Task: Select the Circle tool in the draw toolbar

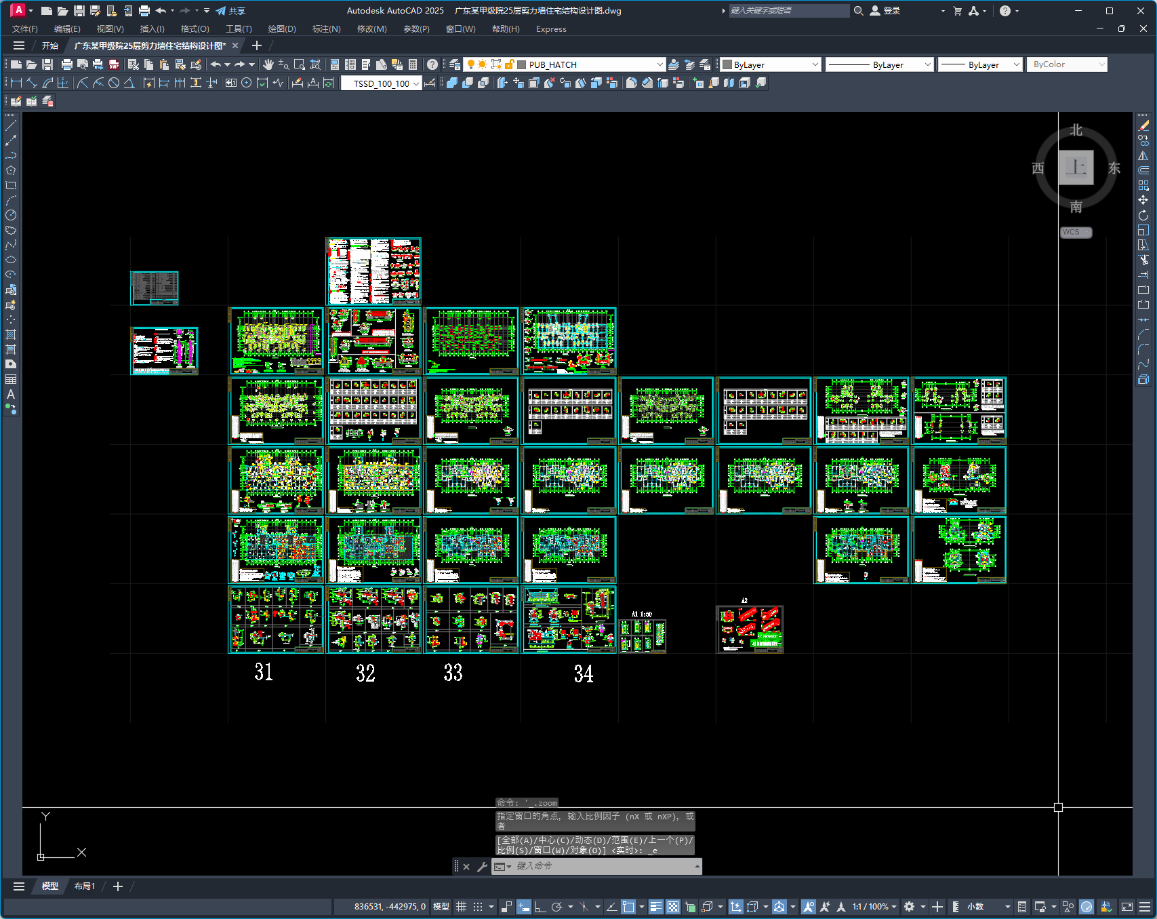Action: 11,215
